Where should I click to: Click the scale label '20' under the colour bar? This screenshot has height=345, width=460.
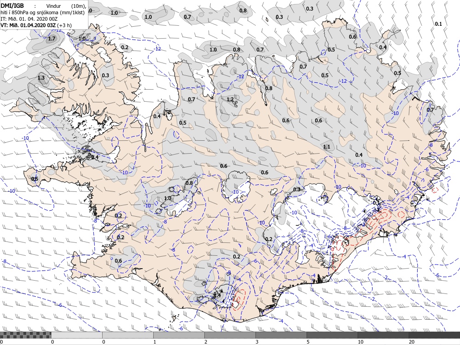pos(412,342)
